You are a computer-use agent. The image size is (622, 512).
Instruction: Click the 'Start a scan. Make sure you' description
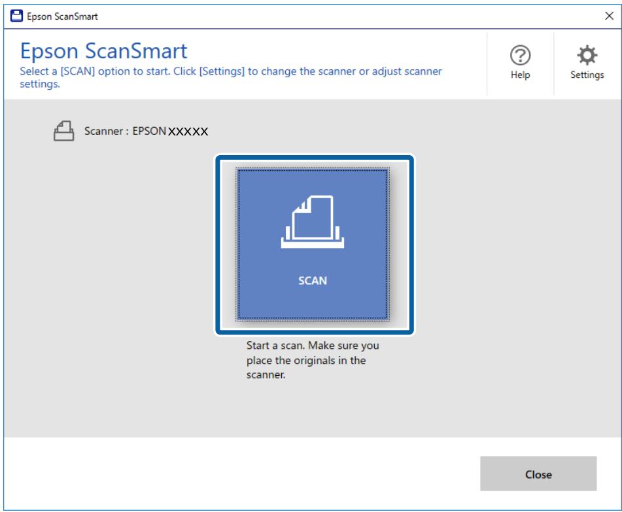click(x=313, y=360)
